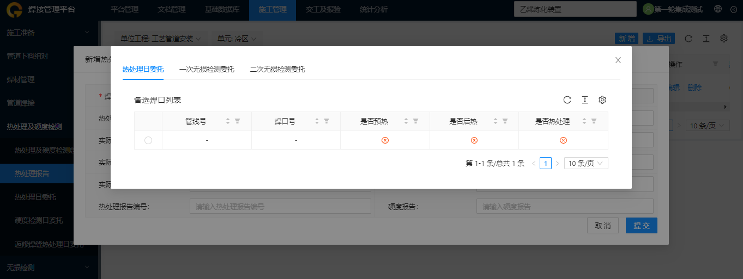Sort by 是否后热 column
743x279 pixels.
click(496, 121)
